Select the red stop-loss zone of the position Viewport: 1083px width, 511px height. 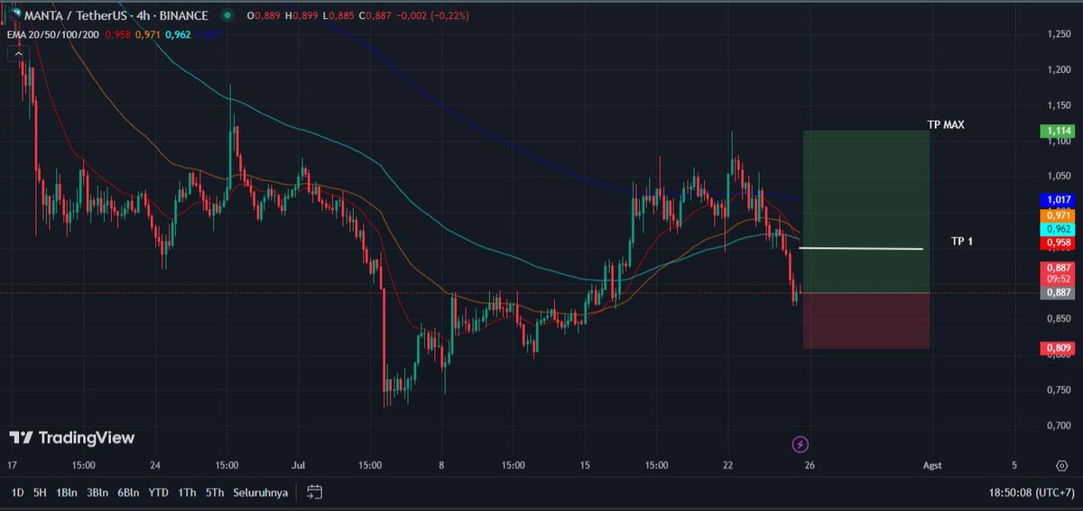point(866,321)
